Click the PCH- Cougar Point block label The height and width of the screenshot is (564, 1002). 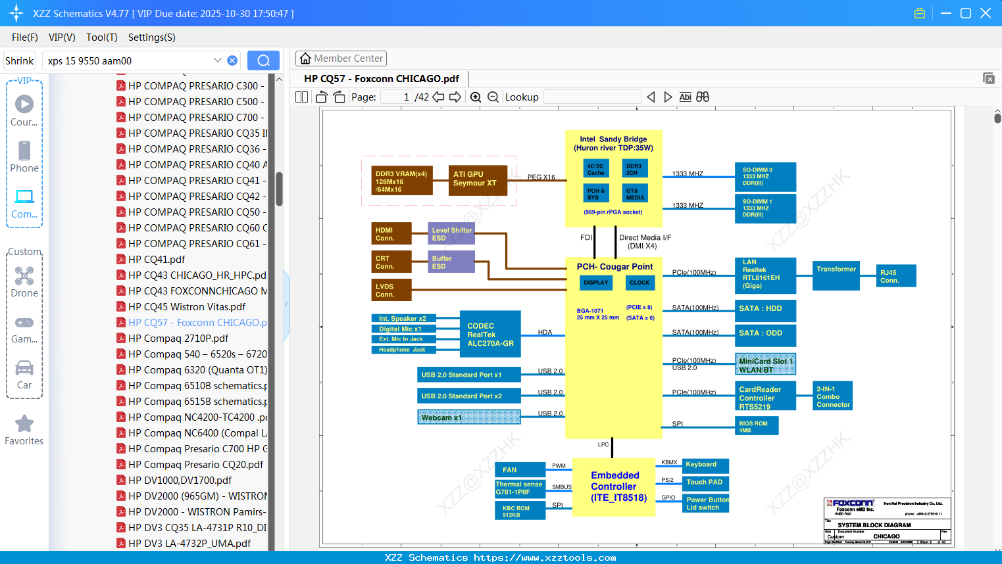614,267
